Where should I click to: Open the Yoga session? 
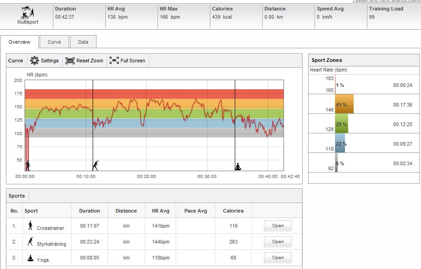(x=278, y=258)
